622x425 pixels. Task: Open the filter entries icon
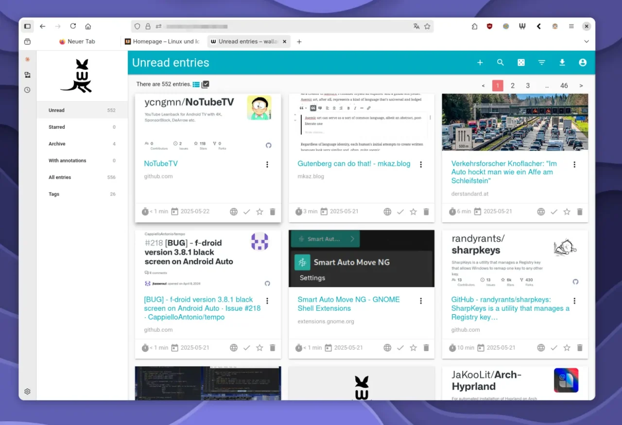(541, 63)
